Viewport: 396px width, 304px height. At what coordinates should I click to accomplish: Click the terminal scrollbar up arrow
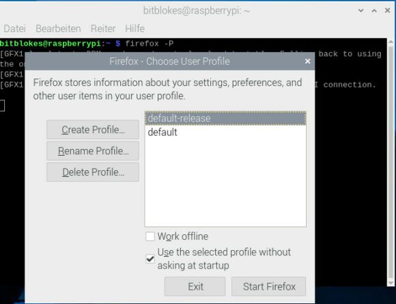pos(391,42)
